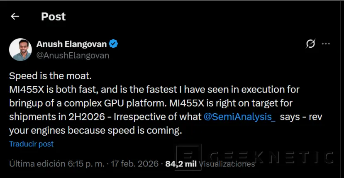
Task: Open the @AnushElangovan handle
Action: 73,56
